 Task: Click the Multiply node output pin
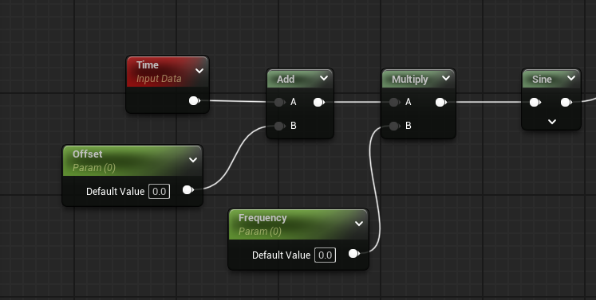pos(441,102)
